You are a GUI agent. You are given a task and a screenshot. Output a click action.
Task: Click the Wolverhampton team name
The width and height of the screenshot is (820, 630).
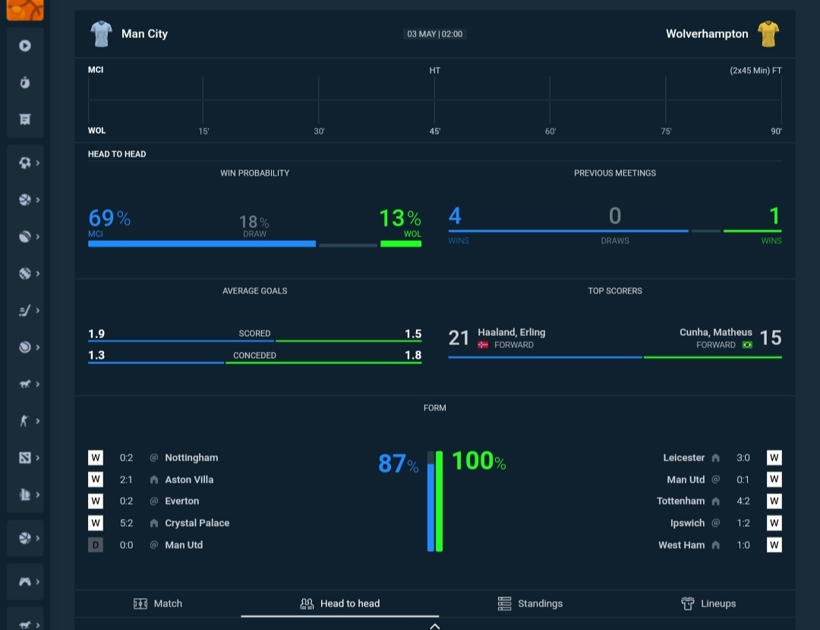pos(707,34)
